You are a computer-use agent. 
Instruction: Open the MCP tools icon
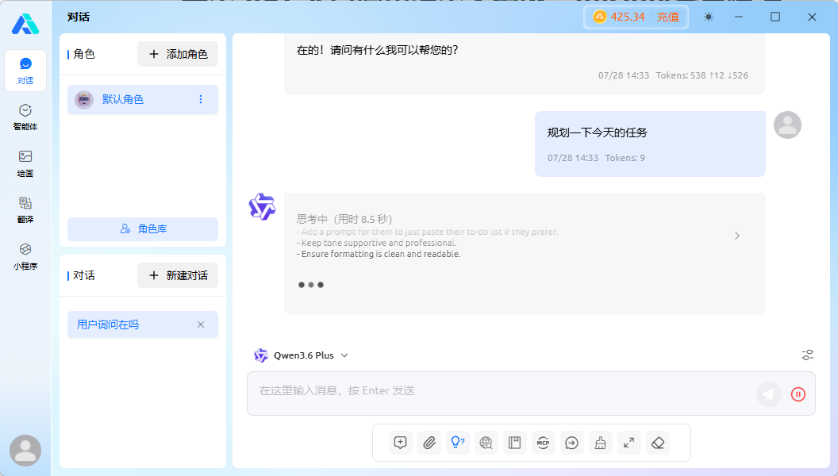pyautogui.click(x=543, y=443)
